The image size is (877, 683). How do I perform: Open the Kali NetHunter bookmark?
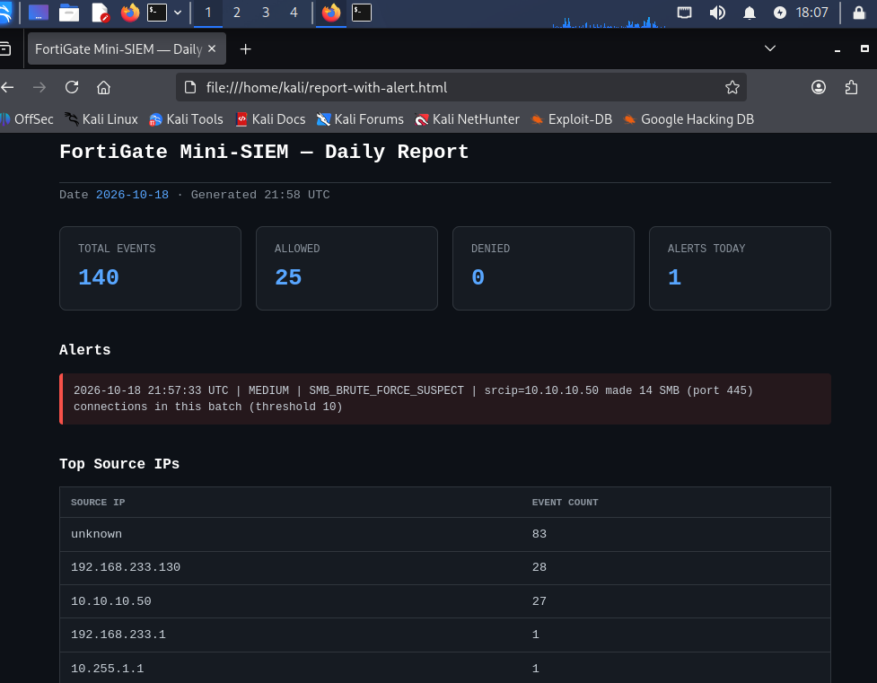(x=467, y=119)
